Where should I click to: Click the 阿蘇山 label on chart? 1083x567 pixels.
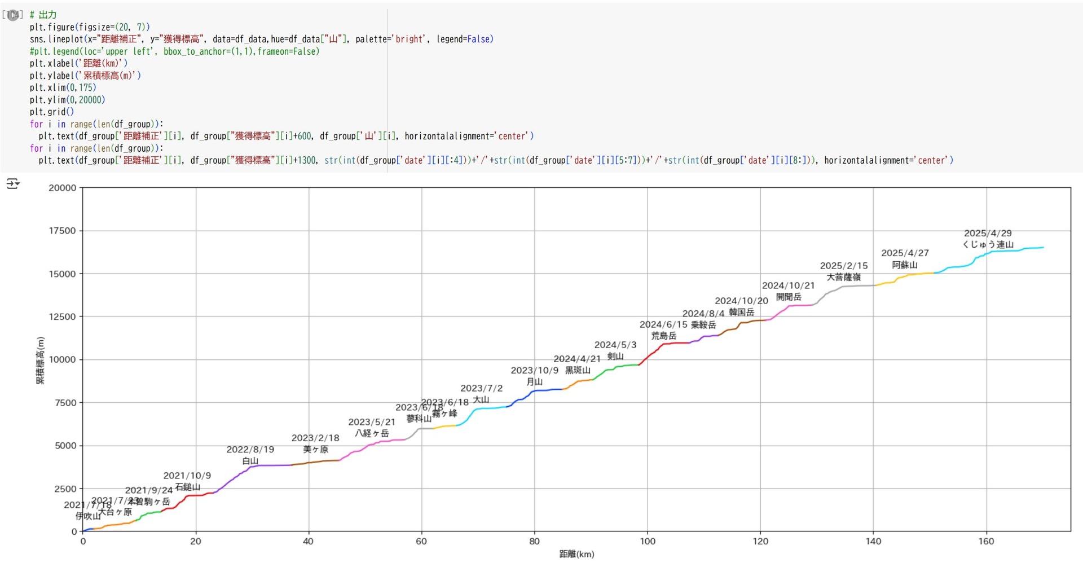click(905, 265)
